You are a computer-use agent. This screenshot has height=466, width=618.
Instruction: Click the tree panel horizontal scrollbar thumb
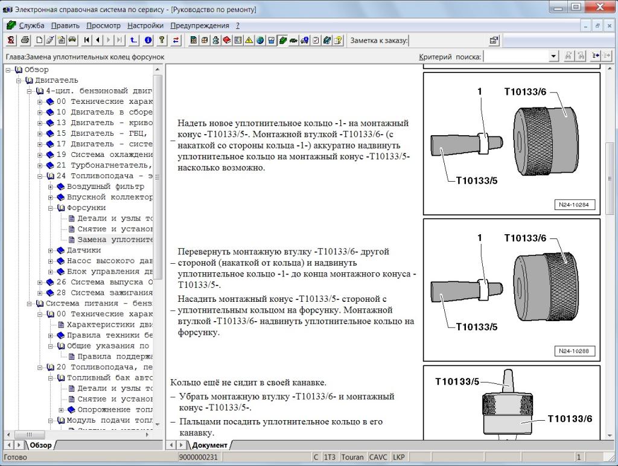[x=29, y=435]
